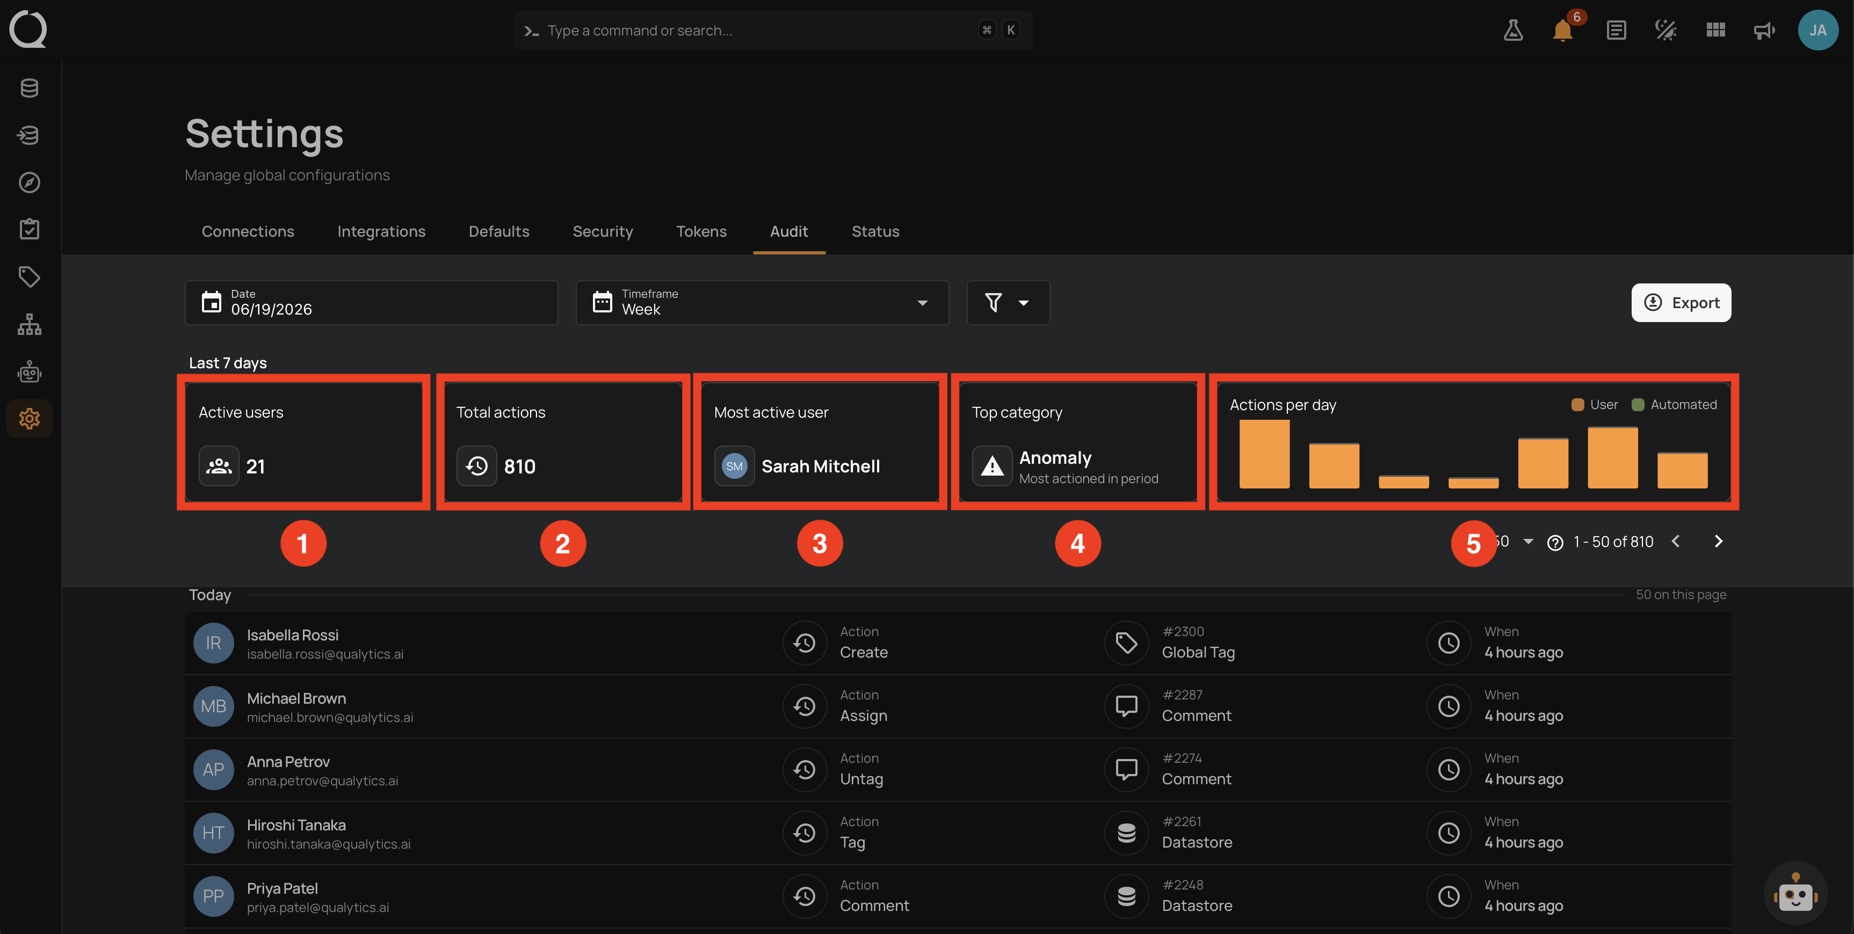This screenshot has width=1854, height=934.
Task: Go to the next page of results
Action: pos(1719,541)
